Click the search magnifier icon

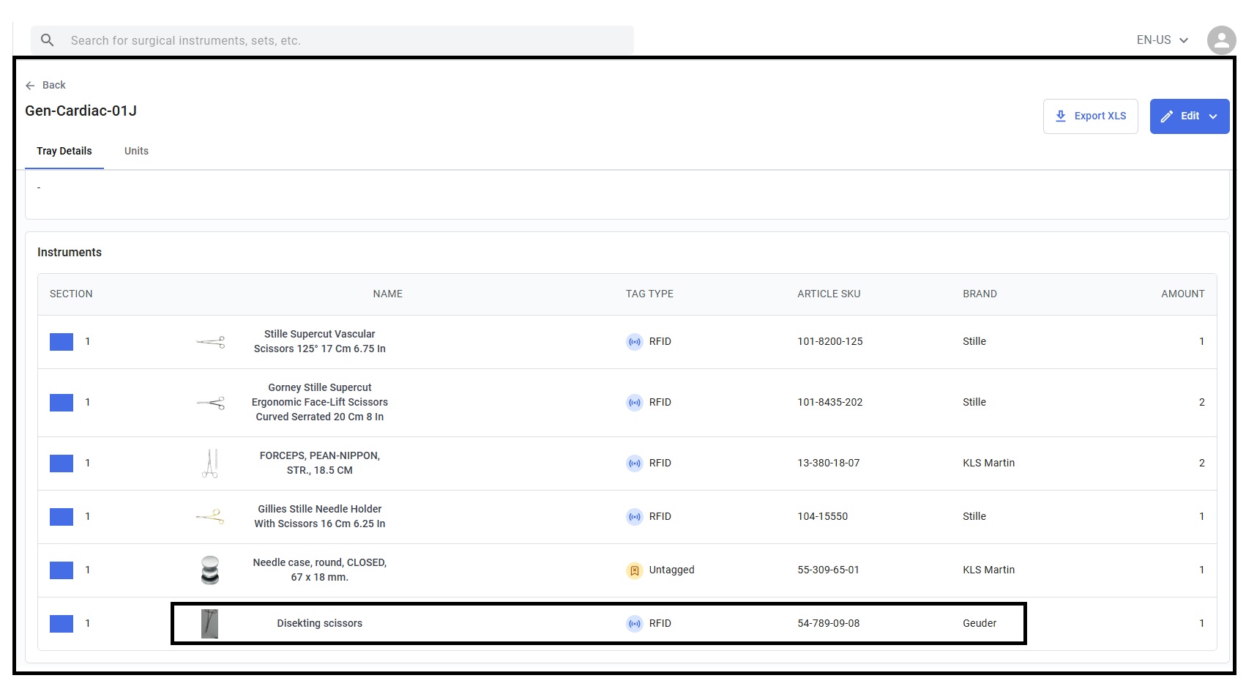pyautogui.click(x=48, y=40)
